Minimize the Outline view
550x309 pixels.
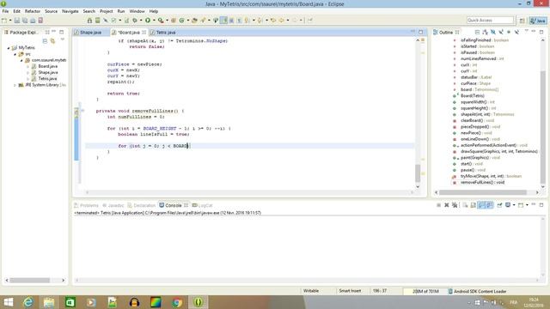[x=534, y=31]
